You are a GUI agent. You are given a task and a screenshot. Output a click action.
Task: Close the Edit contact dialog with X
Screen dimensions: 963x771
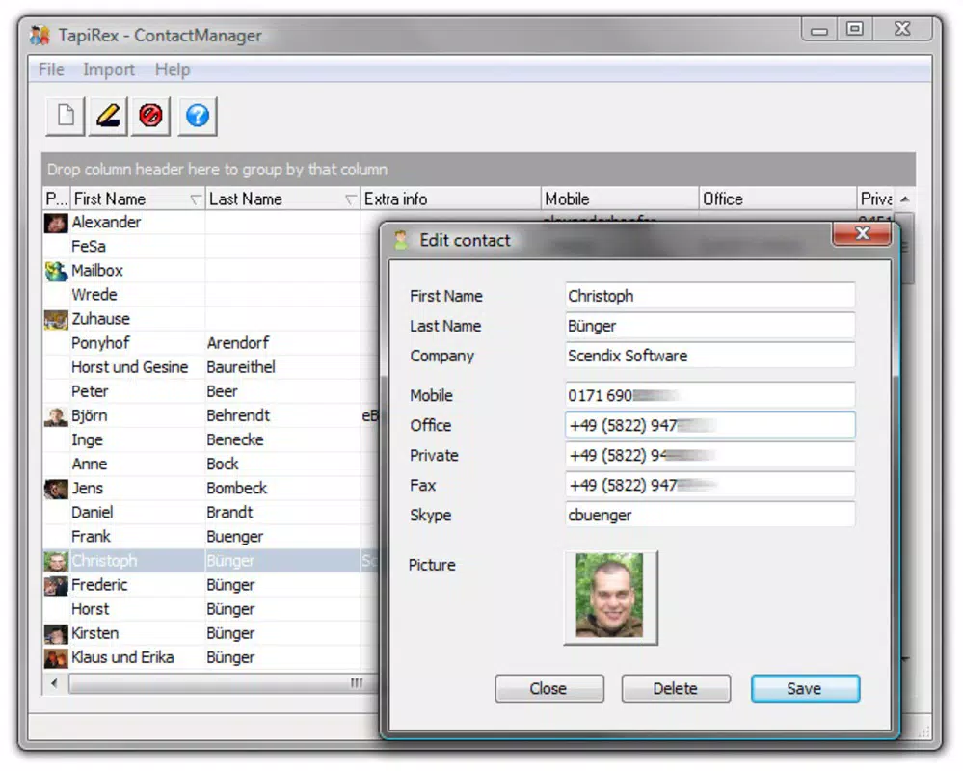(862, 233)
